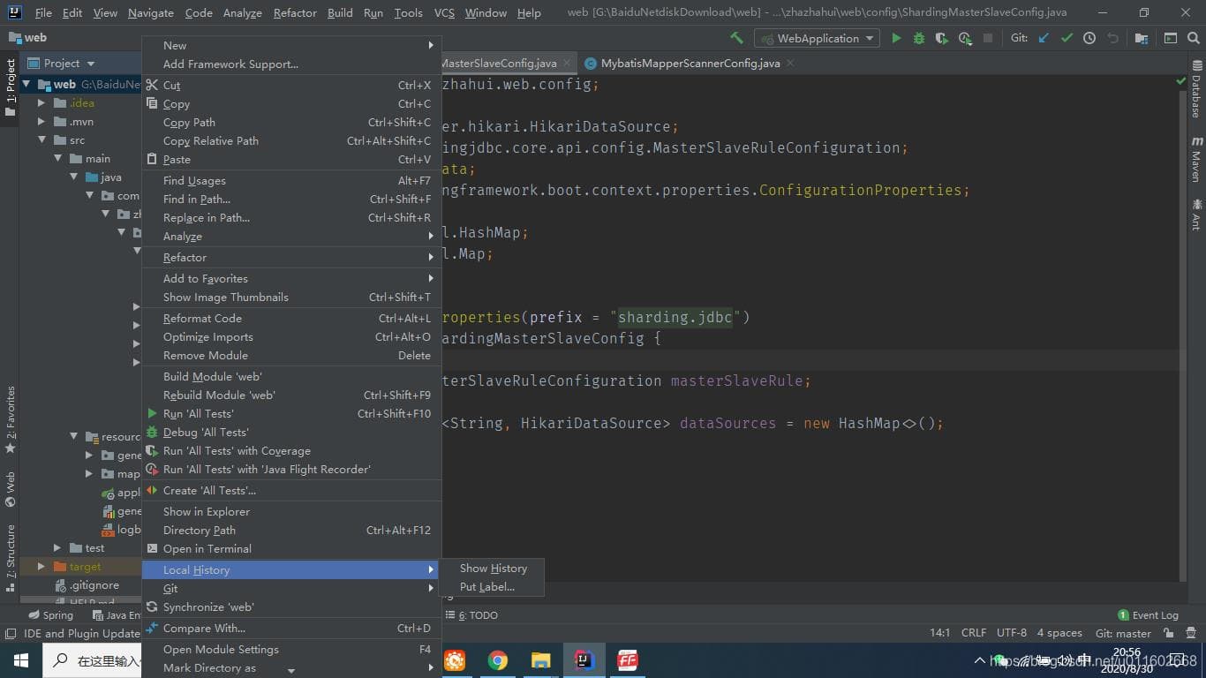
Task: Start debugging with the bug icon
Action: (x=919, y=38)
